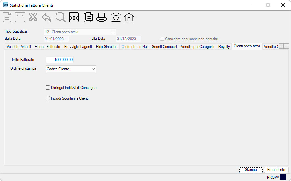The width and height of the screenshot is (291, 181).
Task: Click the copy documents toolbar icon
Action: (x=88, y=17)
